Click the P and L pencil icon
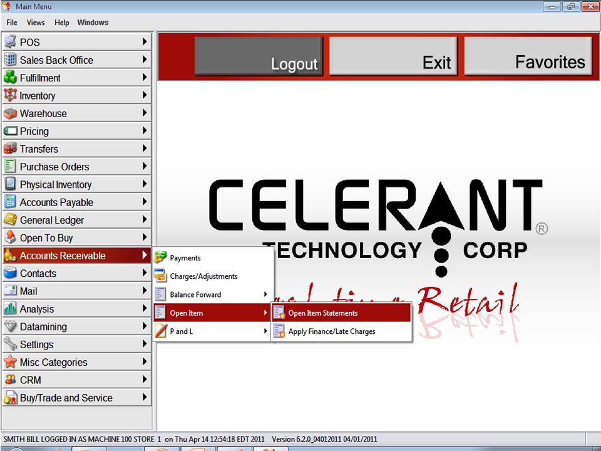This screenshot has width=601, height=451. click(x=160, y=331)
